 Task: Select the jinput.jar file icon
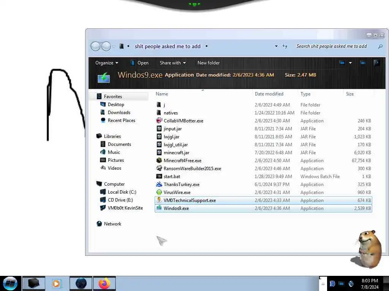[x=159, y=129]
